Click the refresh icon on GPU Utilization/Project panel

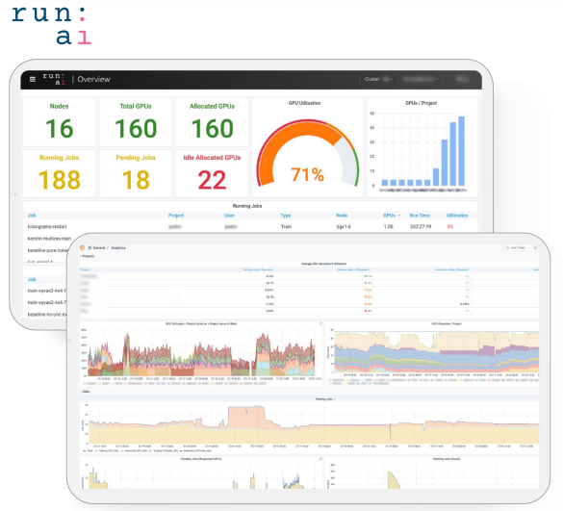320,324
